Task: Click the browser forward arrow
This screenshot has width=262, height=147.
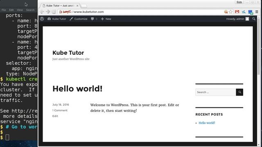Action: (48, 12)
